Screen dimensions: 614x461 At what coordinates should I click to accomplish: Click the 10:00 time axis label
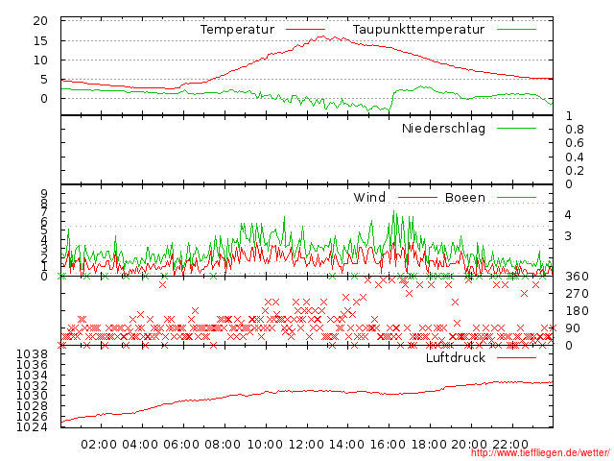pyautogui.click(x=265, y=445)
